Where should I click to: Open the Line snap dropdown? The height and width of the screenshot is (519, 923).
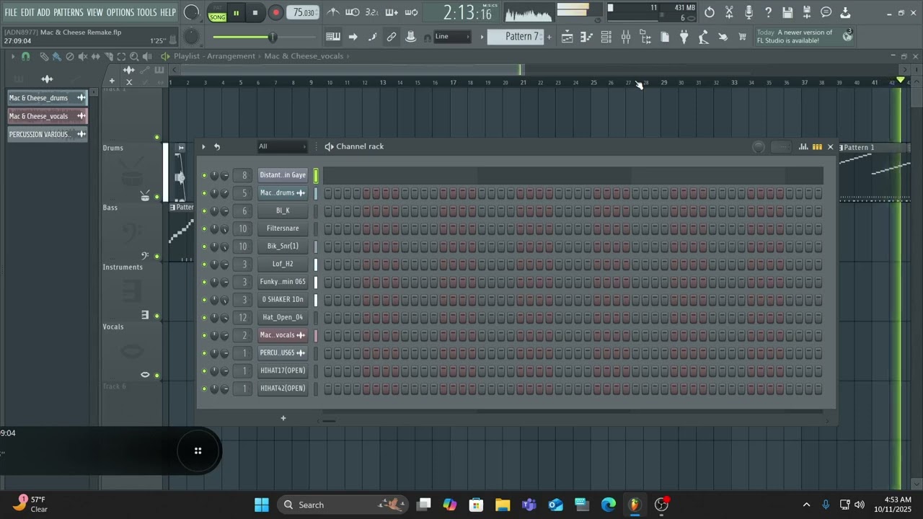[x=452, y=37]
